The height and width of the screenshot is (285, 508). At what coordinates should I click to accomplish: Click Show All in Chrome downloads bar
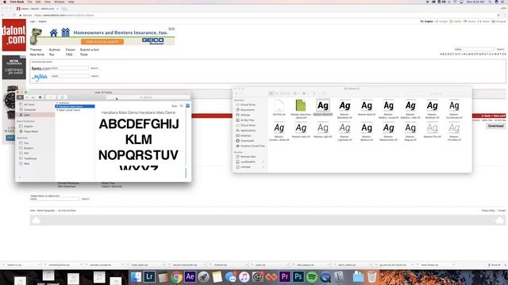[494, 265]
